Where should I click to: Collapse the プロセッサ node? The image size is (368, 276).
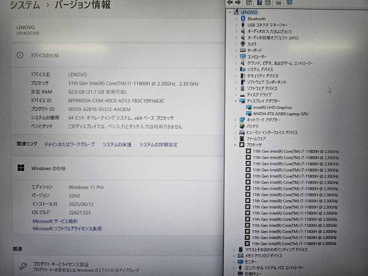point(235,145)
